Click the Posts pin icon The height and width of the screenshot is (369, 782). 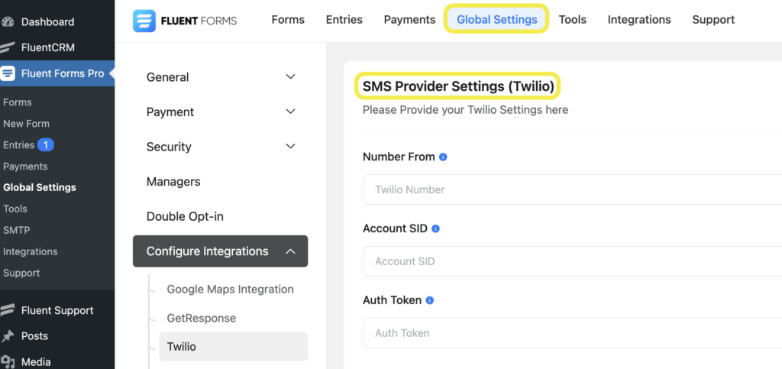[x=8, y=336]
